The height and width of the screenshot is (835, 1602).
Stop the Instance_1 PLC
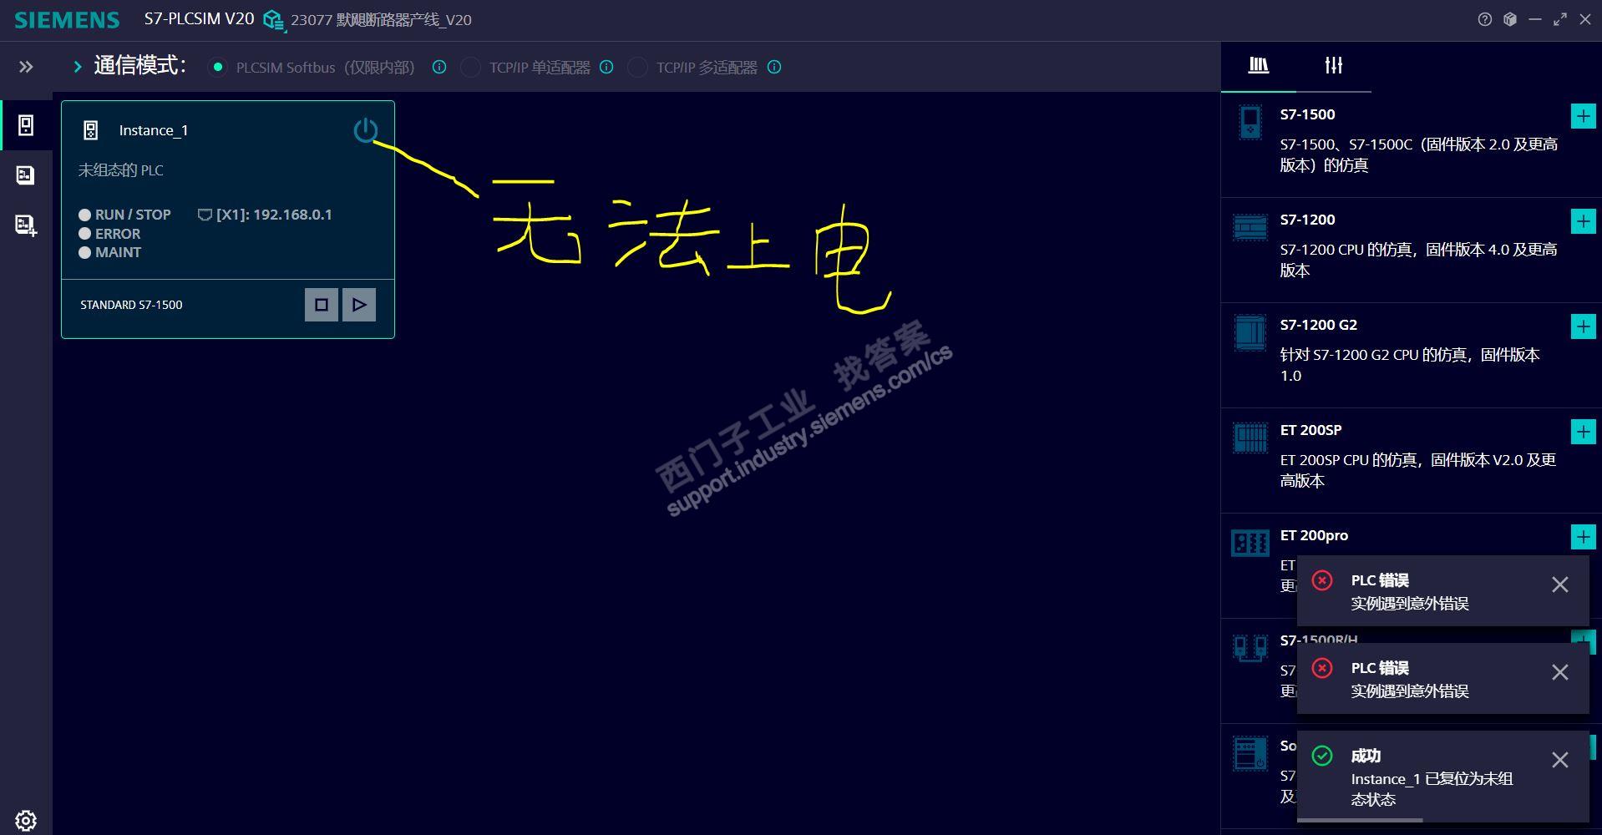tap(322, 305)
